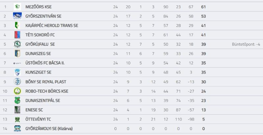
Task: Click the Mezőörs KSE team crest
Action: tap(17, 7)
